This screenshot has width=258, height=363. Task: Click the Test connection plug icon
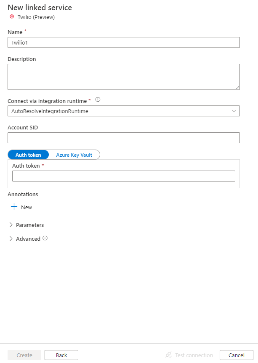(x=168, y=355)
